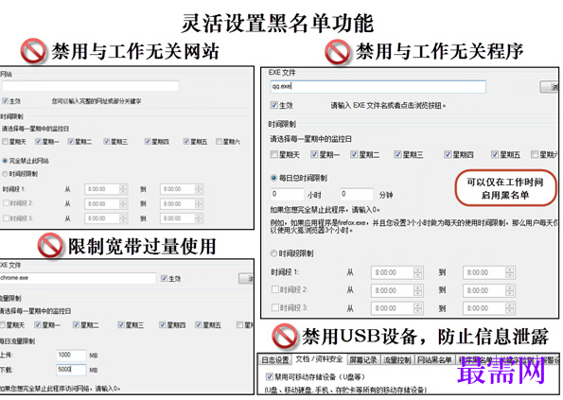
Task: Uncheck 星期四 in the chrome.exe bandwidth panel
Action: click(x=163, y=325)
